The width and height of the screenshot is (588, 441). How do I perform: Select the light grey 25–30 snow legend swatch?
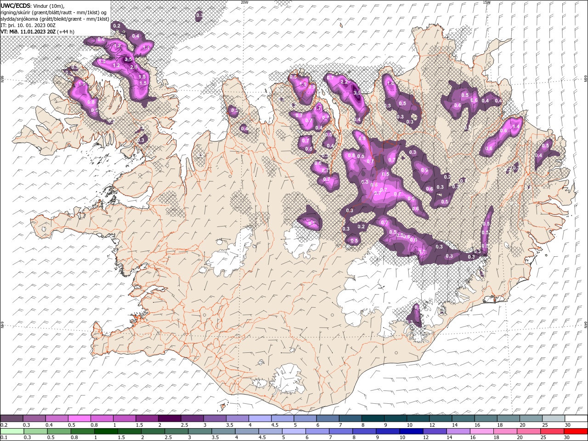553,418
